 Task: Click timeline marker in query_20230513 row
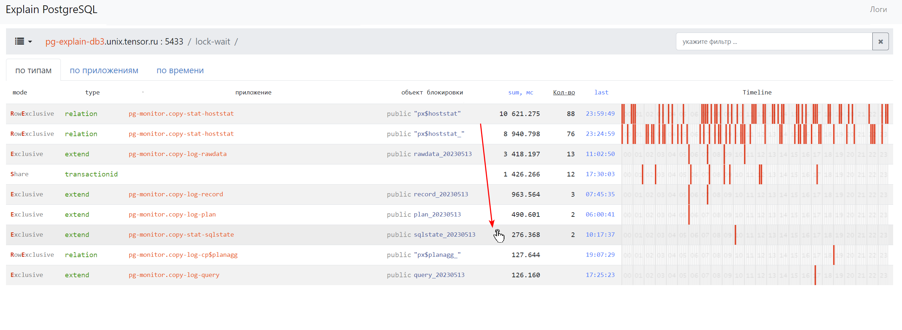pyautogui.click(x=815, y=275)
